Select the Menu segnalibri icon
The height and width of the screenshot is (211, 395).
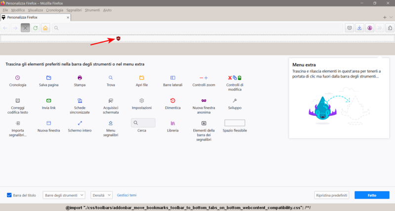click(x=111, y=123)
